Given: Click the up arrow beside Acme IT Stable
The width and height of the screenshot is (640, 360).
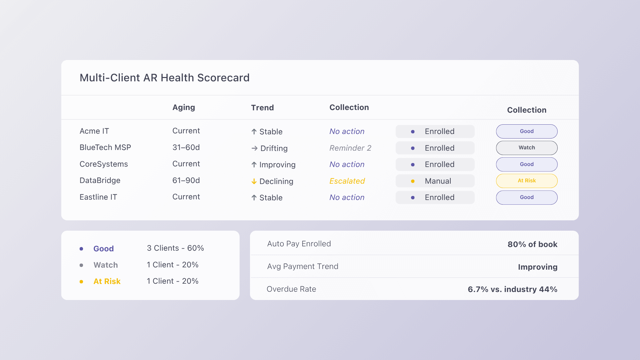Looking at the screenshot, I should click(x=254, y=132).
